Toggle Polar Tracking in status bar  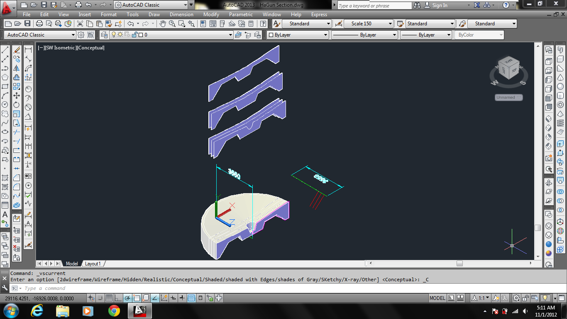point(127,298)
